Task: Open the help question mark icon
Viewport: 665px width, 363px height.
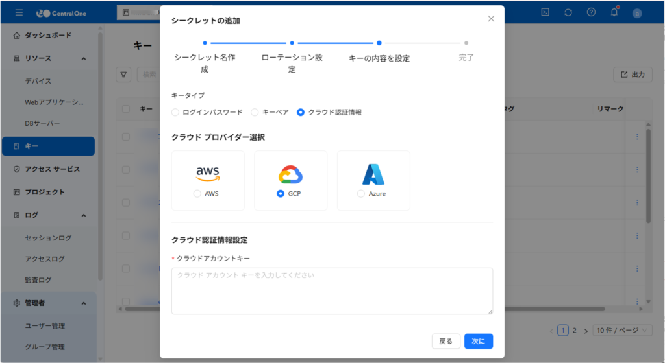Action: (591, 12)
